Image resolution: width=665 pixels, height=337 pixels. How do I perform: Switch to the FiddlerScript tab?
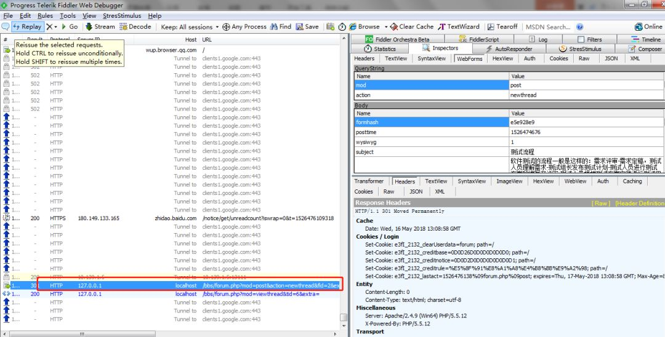click(479, 39)
